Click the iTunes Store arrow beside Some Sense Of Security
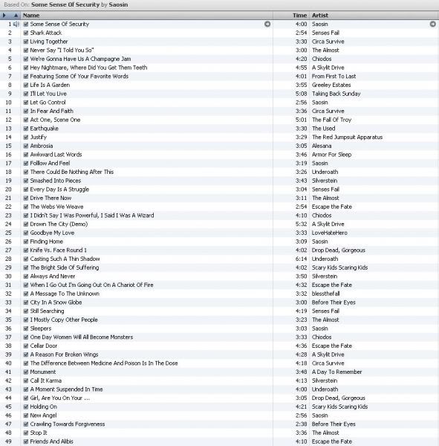The image size is (439, 446). pyautogui.click(x=267, y=24)
